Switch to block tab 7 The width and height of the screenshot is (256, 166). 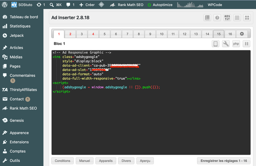(127, 34)
